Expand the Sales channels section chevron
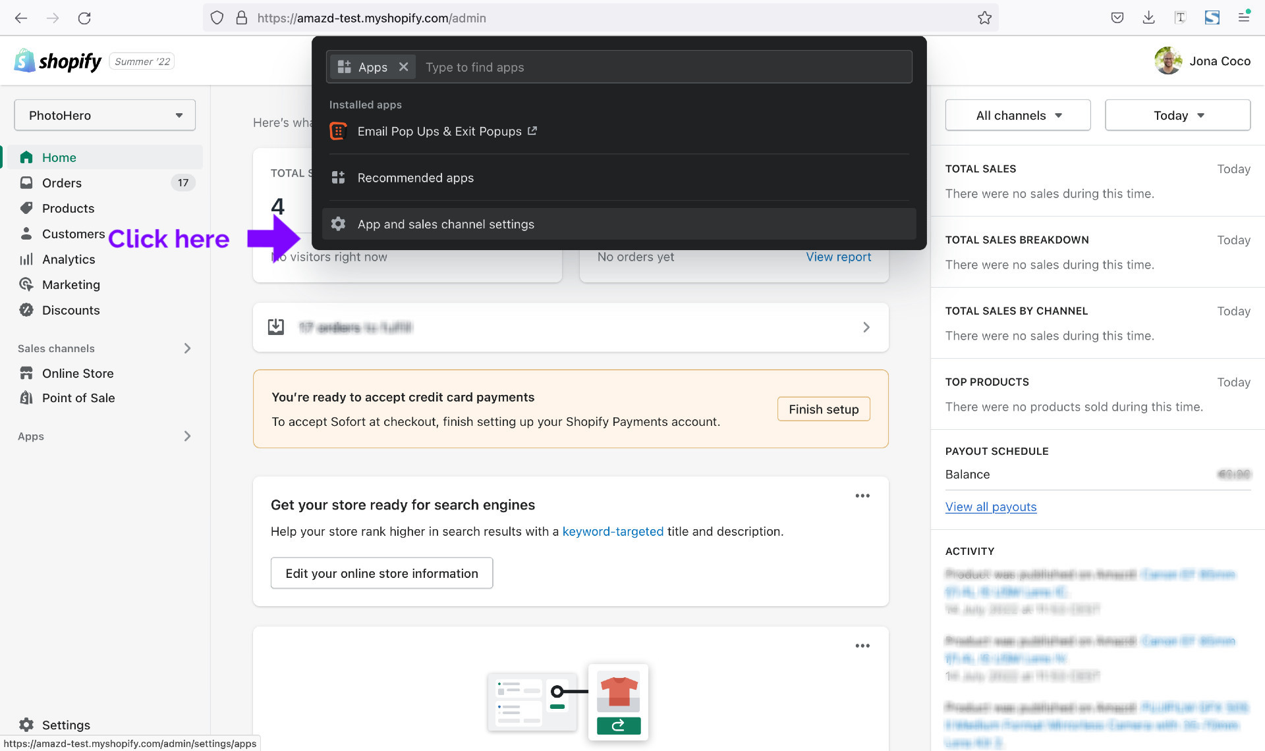This screenshot has width=1265, height=751. [187, 348]
